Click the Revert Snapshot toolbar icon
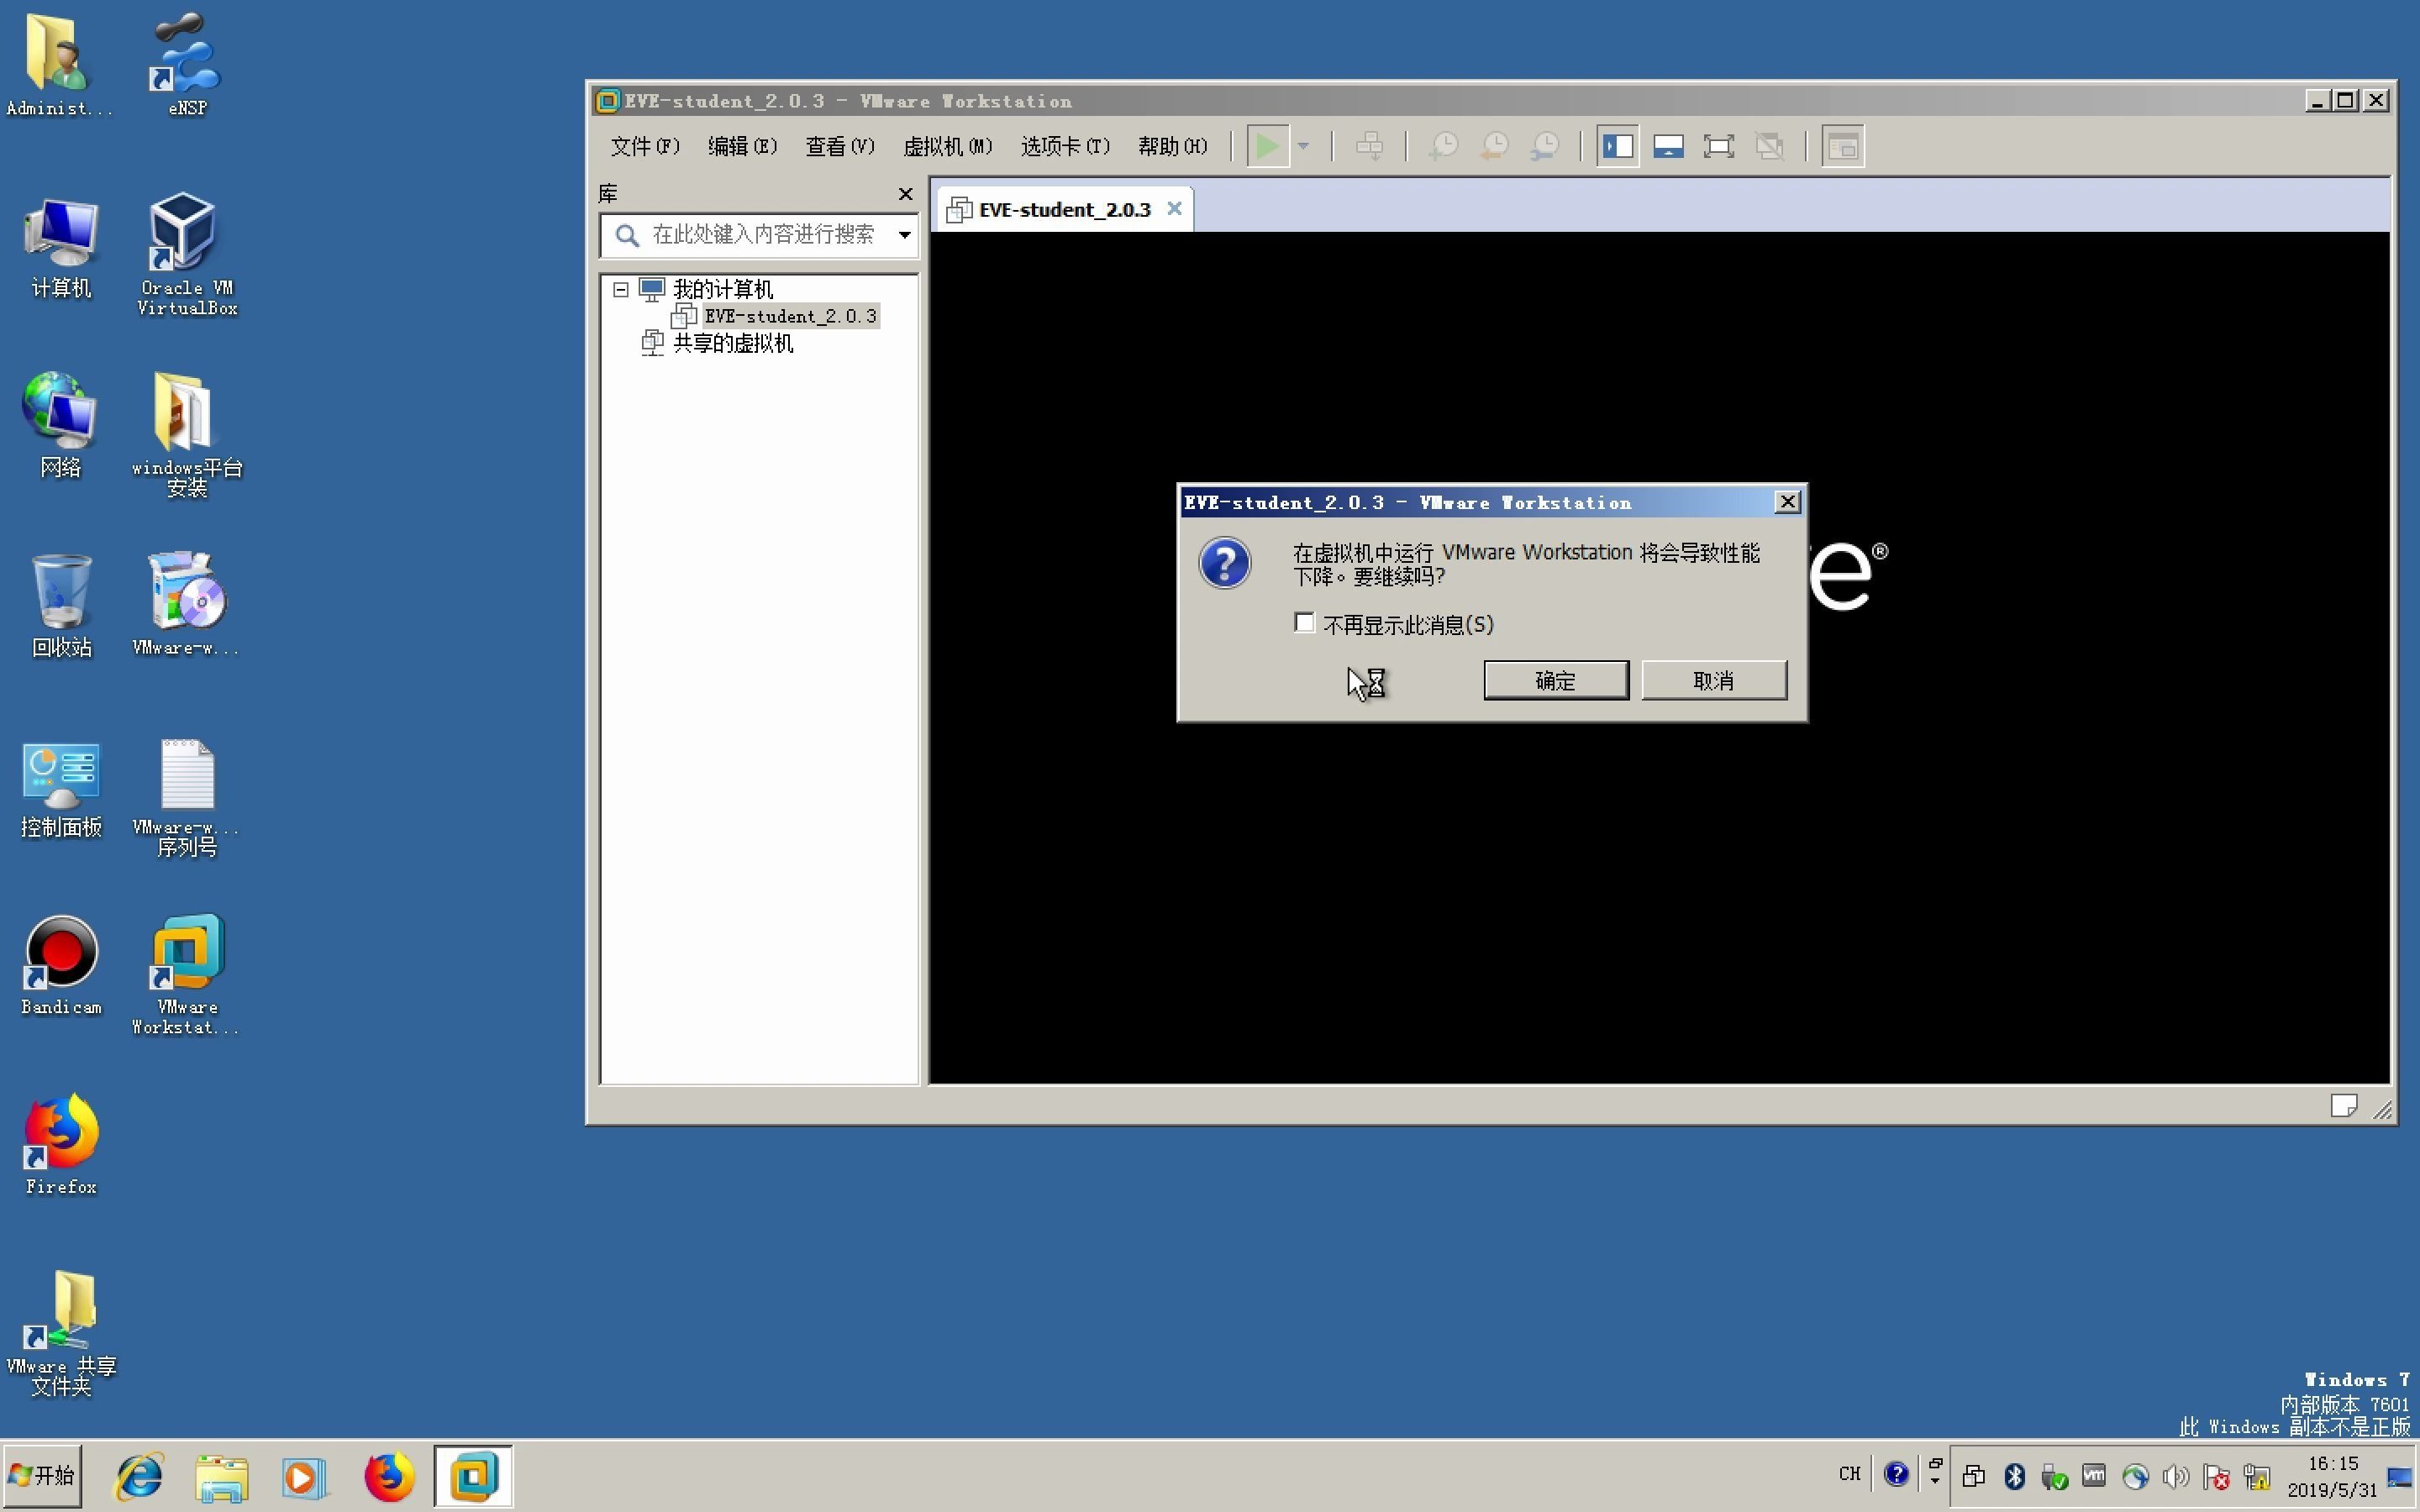The height and width of the screenshot is (1512, 2420). coord(1494,147)
